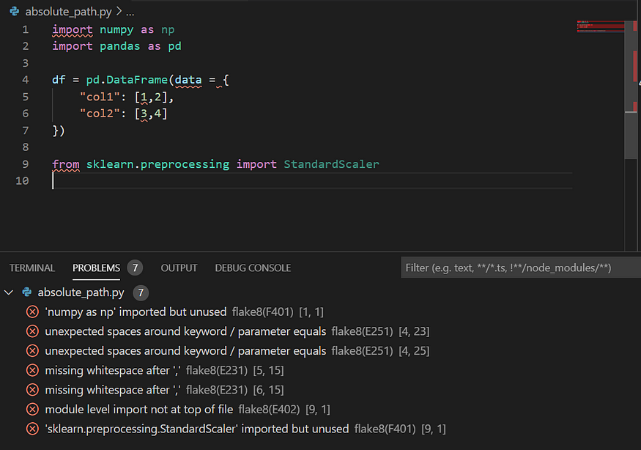Image resolution: width=641 pixels, height=450 pixels.
Task: Click the editor minimap preview
Action: (x=600, y=26)
